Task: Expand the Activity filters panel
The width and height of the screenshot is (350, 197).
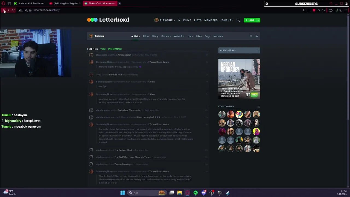Action: click(x=239, y=50)
